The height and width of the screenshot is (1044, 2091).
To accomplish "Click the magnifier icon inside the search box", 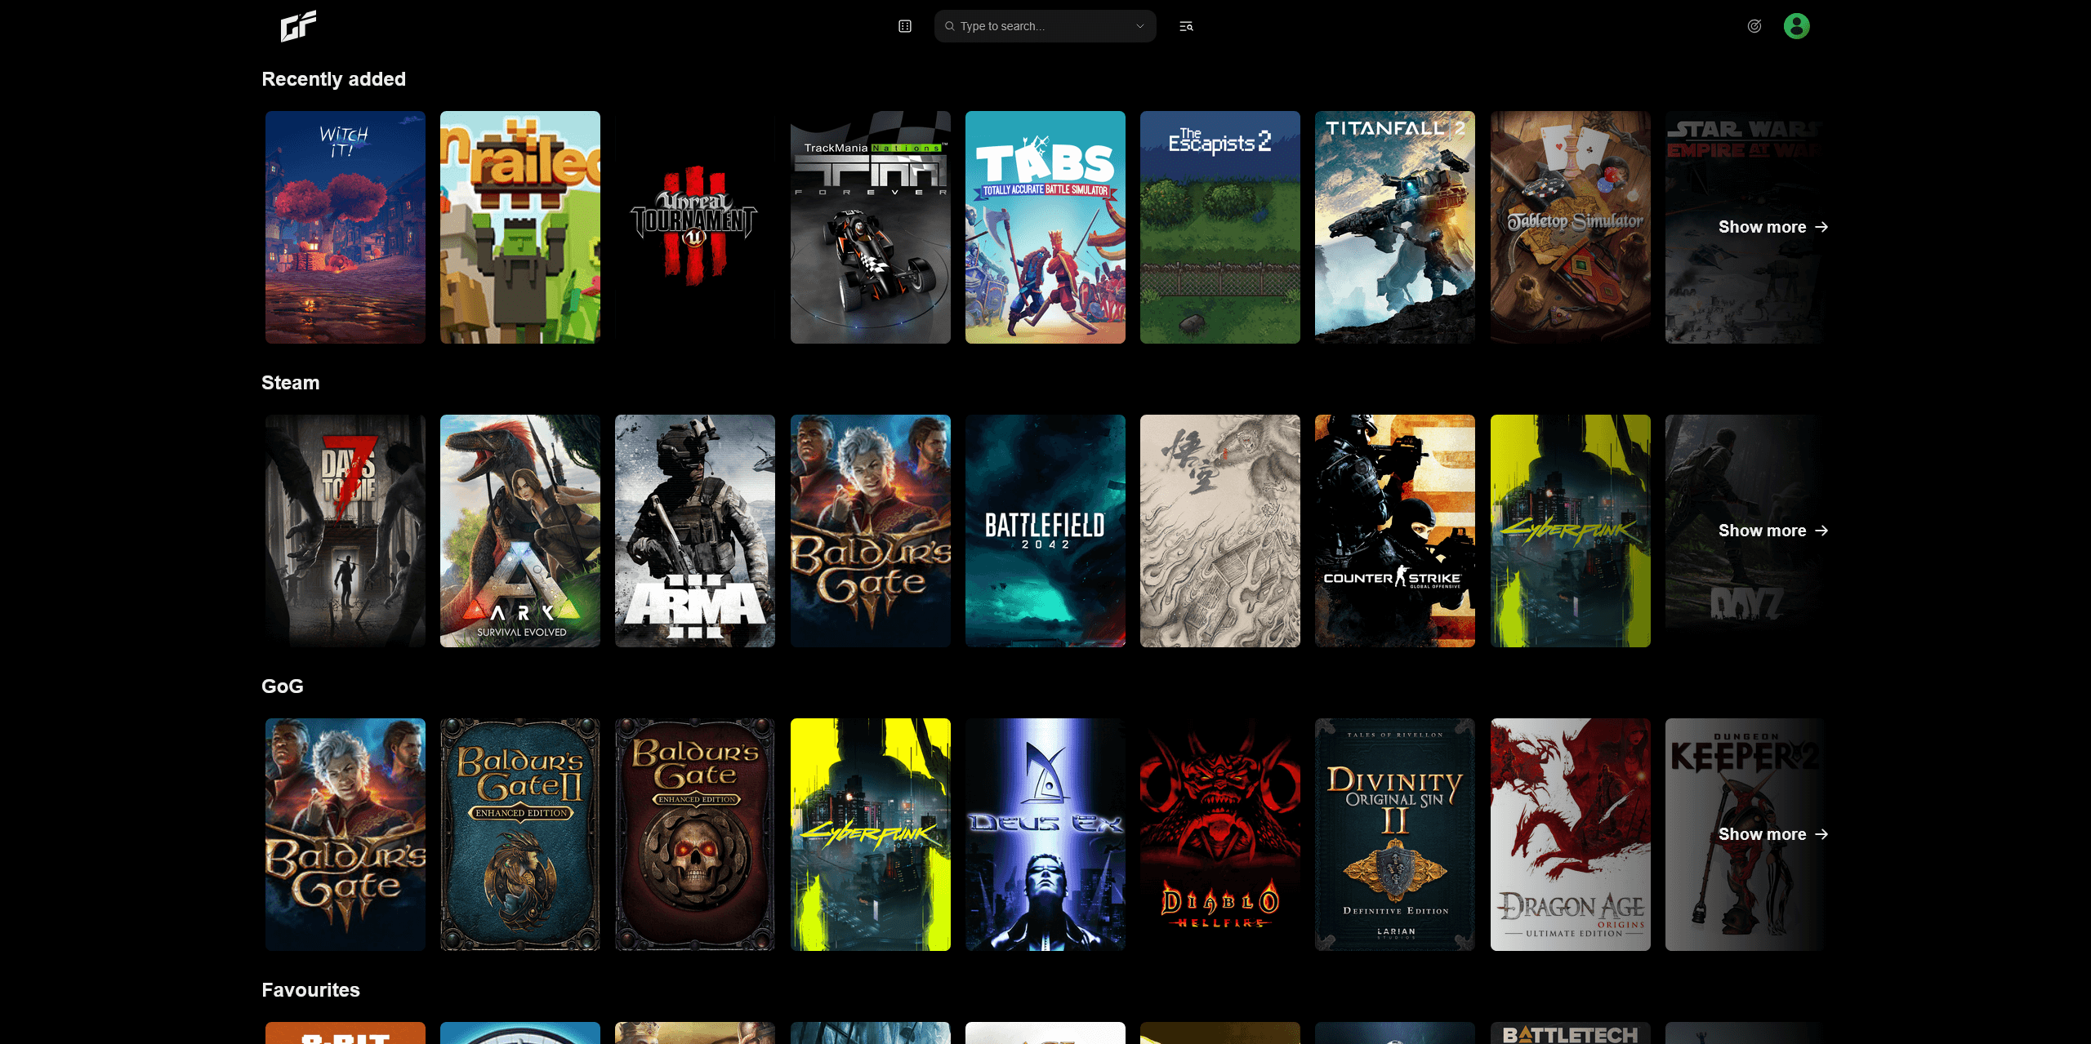I will (x=950, y=26).
